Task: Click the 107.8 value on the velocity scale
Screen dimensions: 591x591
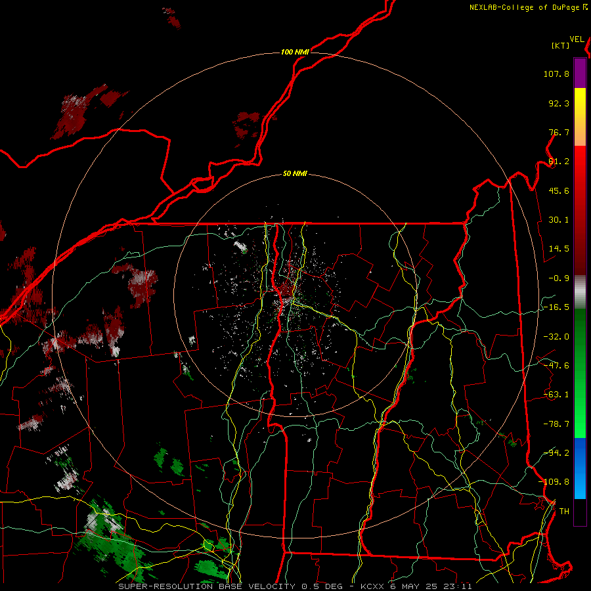Action: pyautogui.click(x=556, y=74)
